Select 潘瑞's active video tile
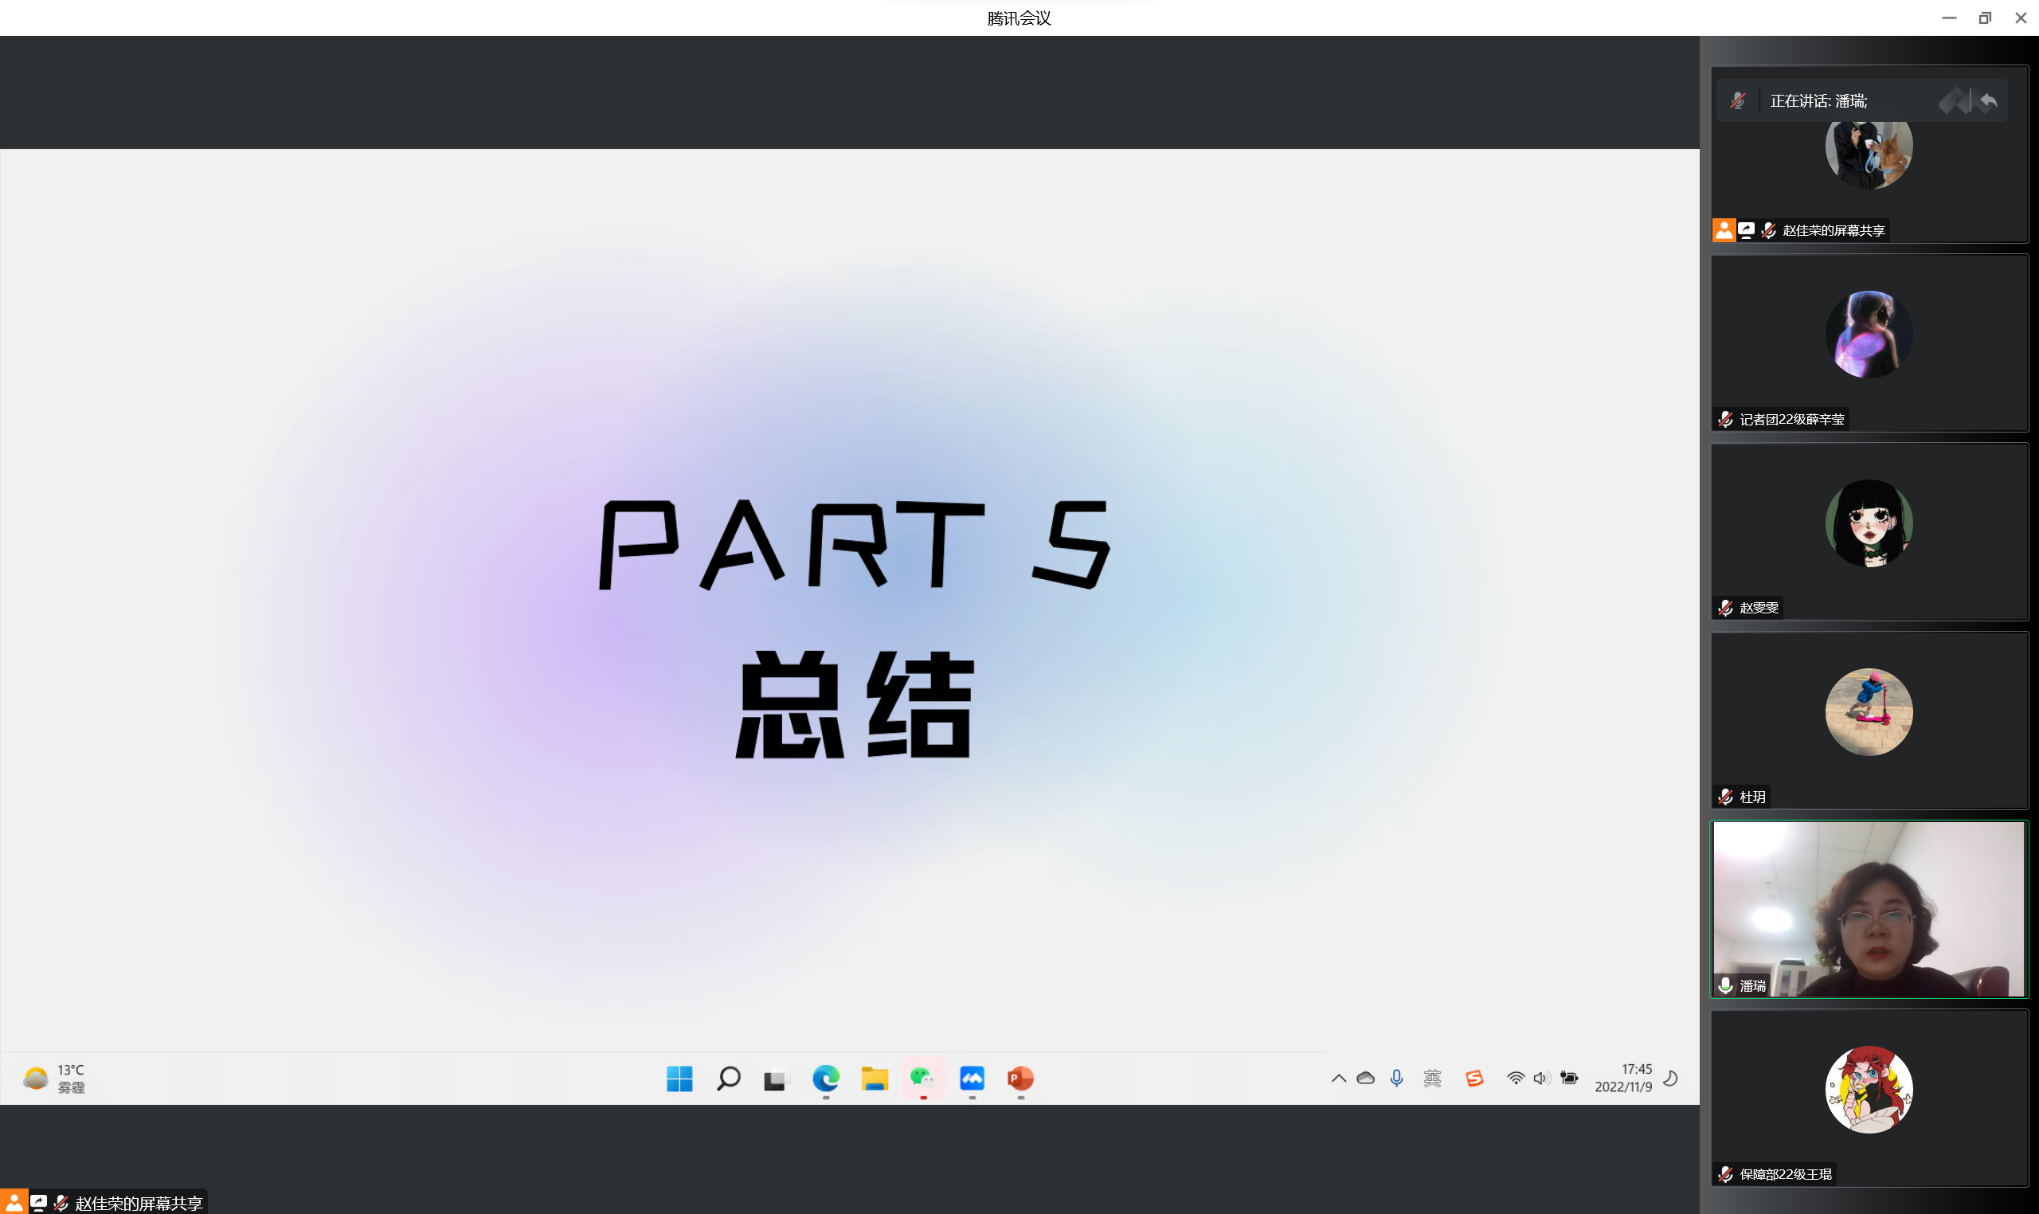The height and width of the screenshot is (1214, 2039). pos(1869,908)
